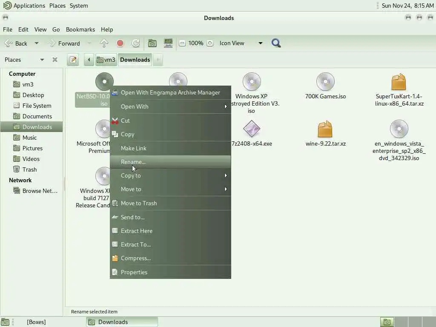436x327 pixels.
Task: Toggle the text location entry pencil icon
Action: coord(73,60)
